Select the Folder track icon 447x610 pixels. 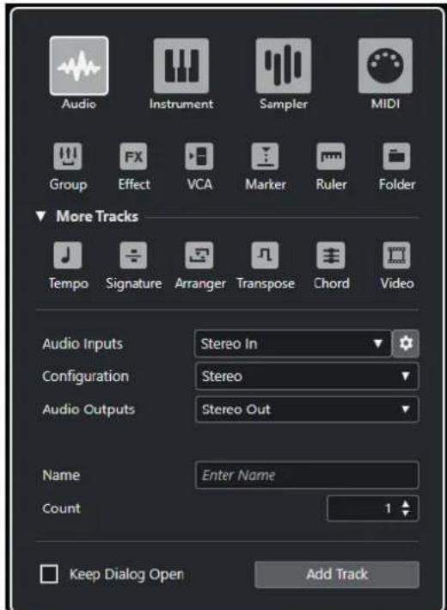tap(396, 157)
